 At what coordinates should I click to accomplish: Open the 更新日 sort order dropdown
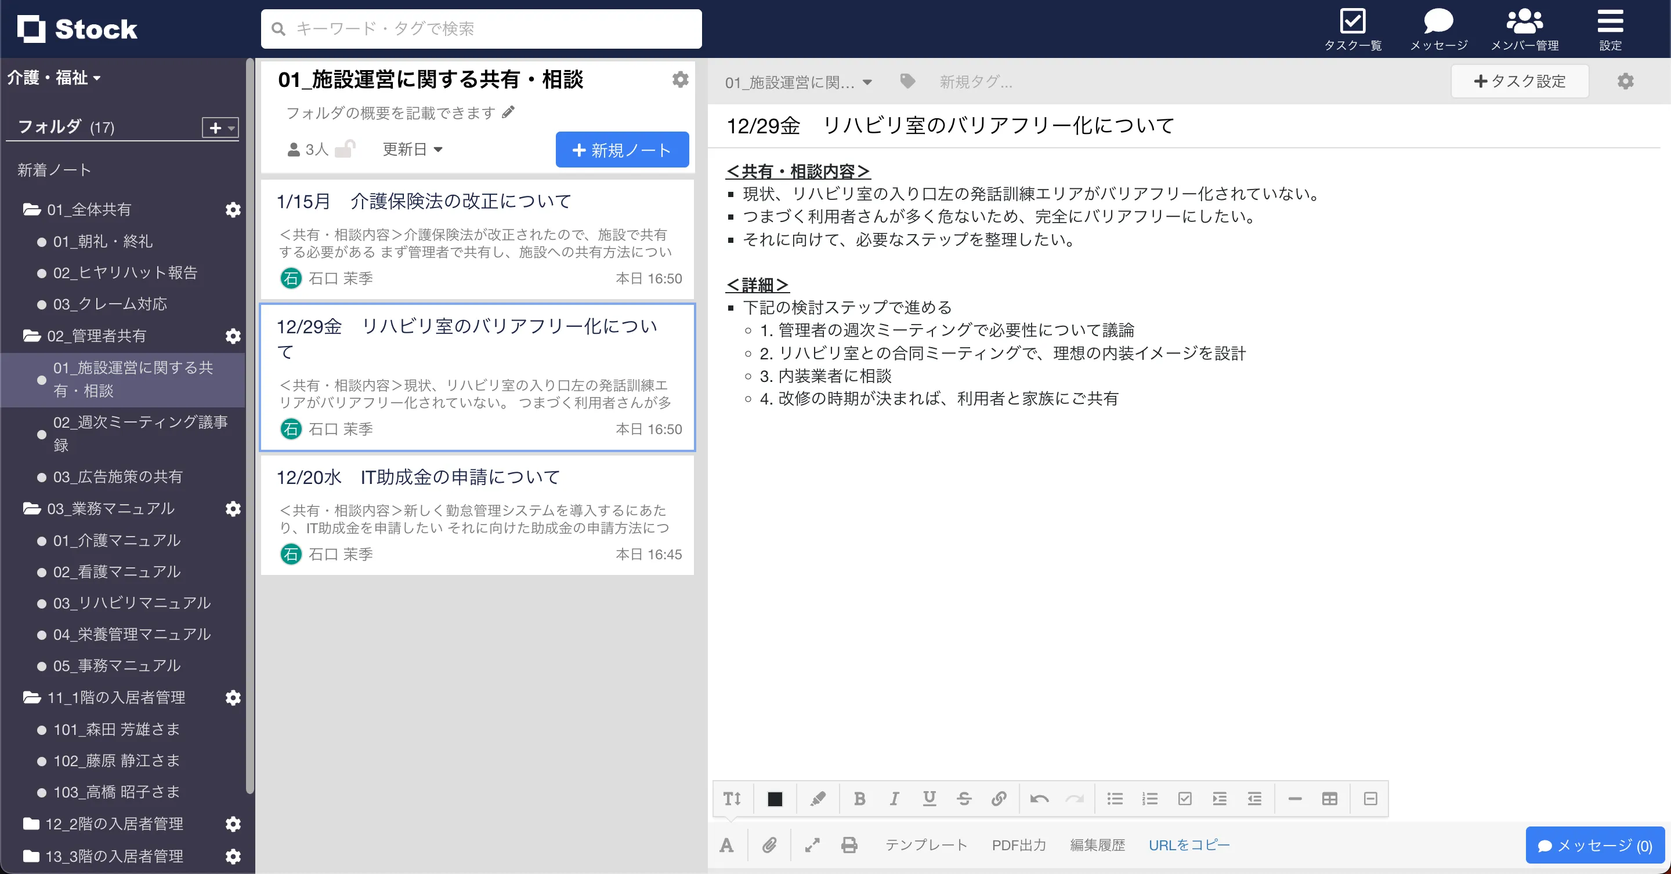point(412,149)
